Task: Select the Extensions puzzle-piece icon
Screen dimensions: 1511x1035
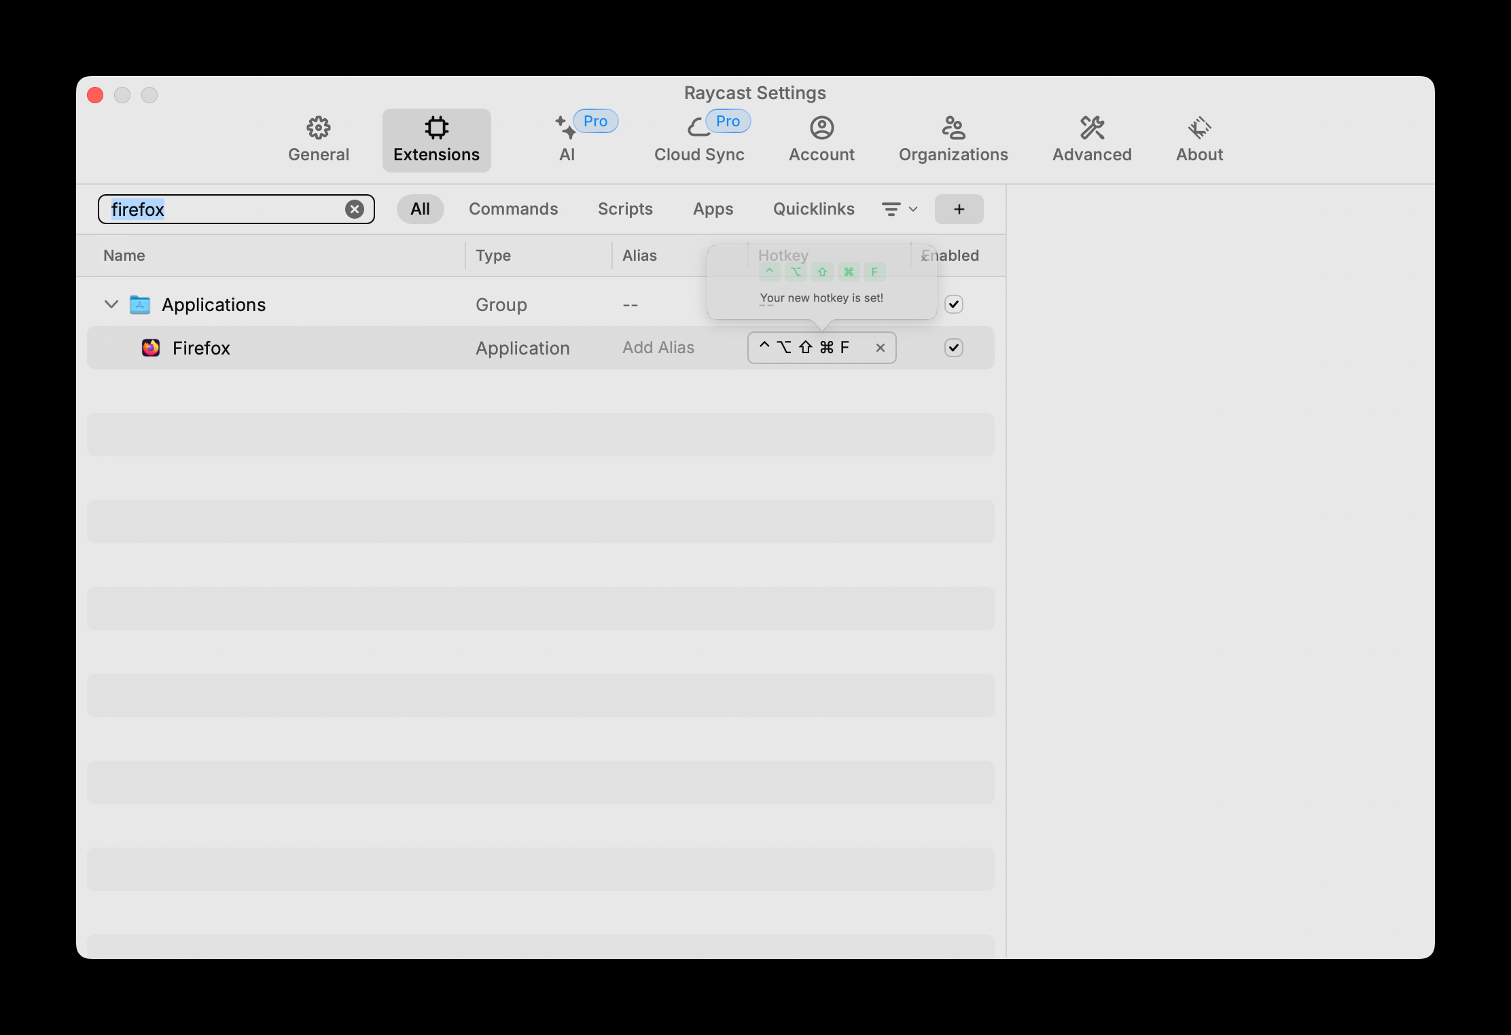Action: [x=436, y=128]
